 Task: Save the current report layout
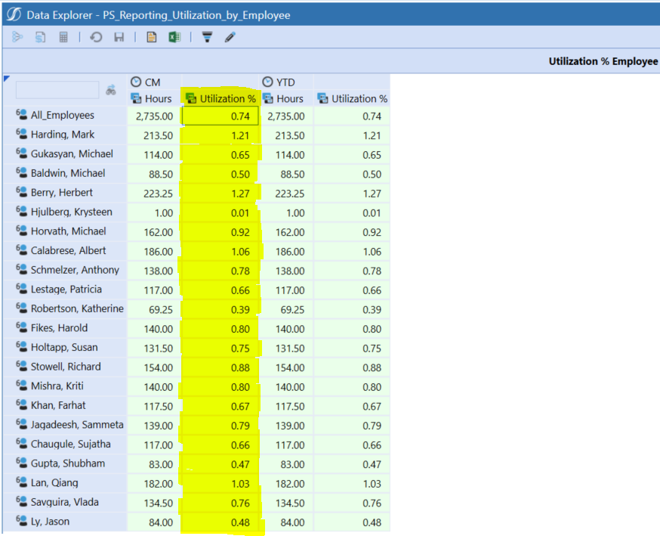[119, 36]
